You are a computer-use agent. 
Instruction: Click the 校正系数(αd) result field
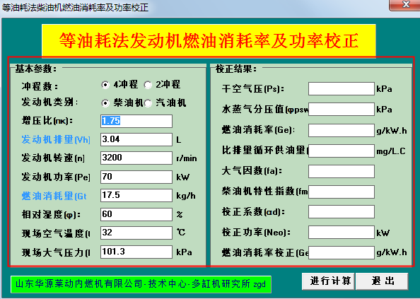tap(342, 212)
